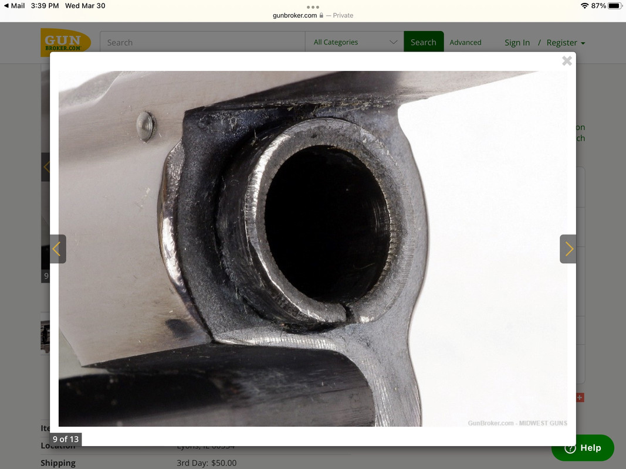Click the '9 of 13' image counter

(x=66, y=439)
